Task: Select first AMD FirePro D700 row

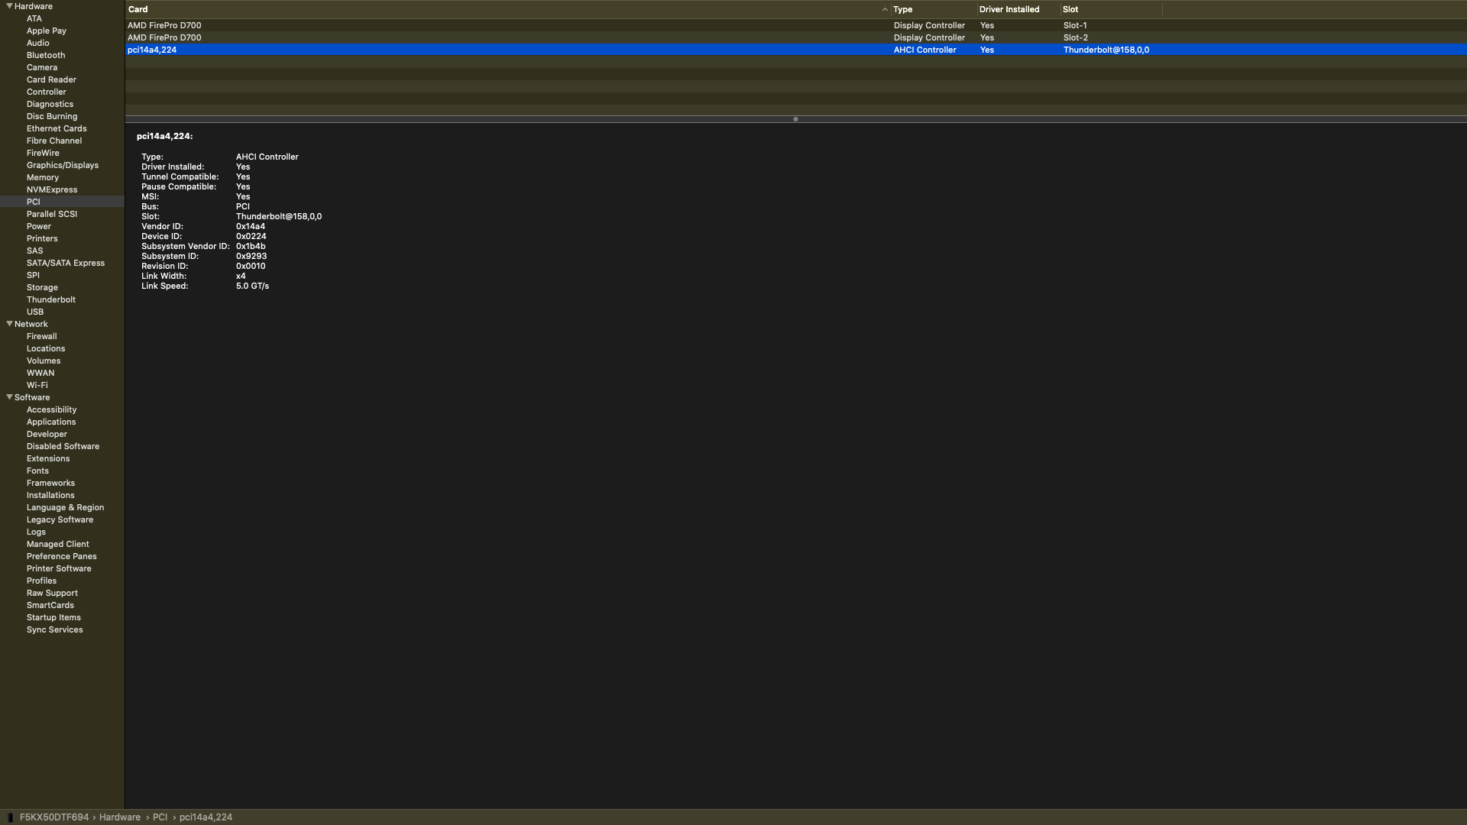Action: click(164, 25)
